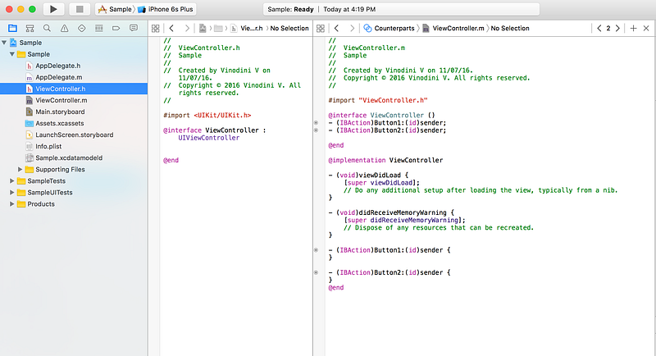Click connection circle for Button2 interface declaration

(x=317, y=130)
